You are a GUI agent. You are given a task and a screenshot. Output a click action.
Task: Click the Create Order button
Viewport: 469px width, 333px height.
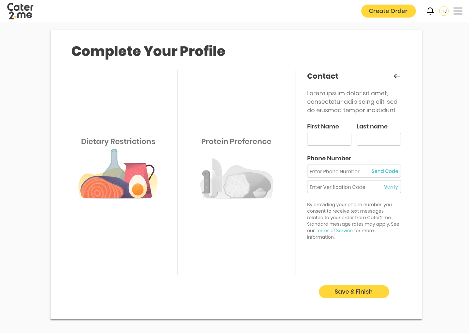388,11
